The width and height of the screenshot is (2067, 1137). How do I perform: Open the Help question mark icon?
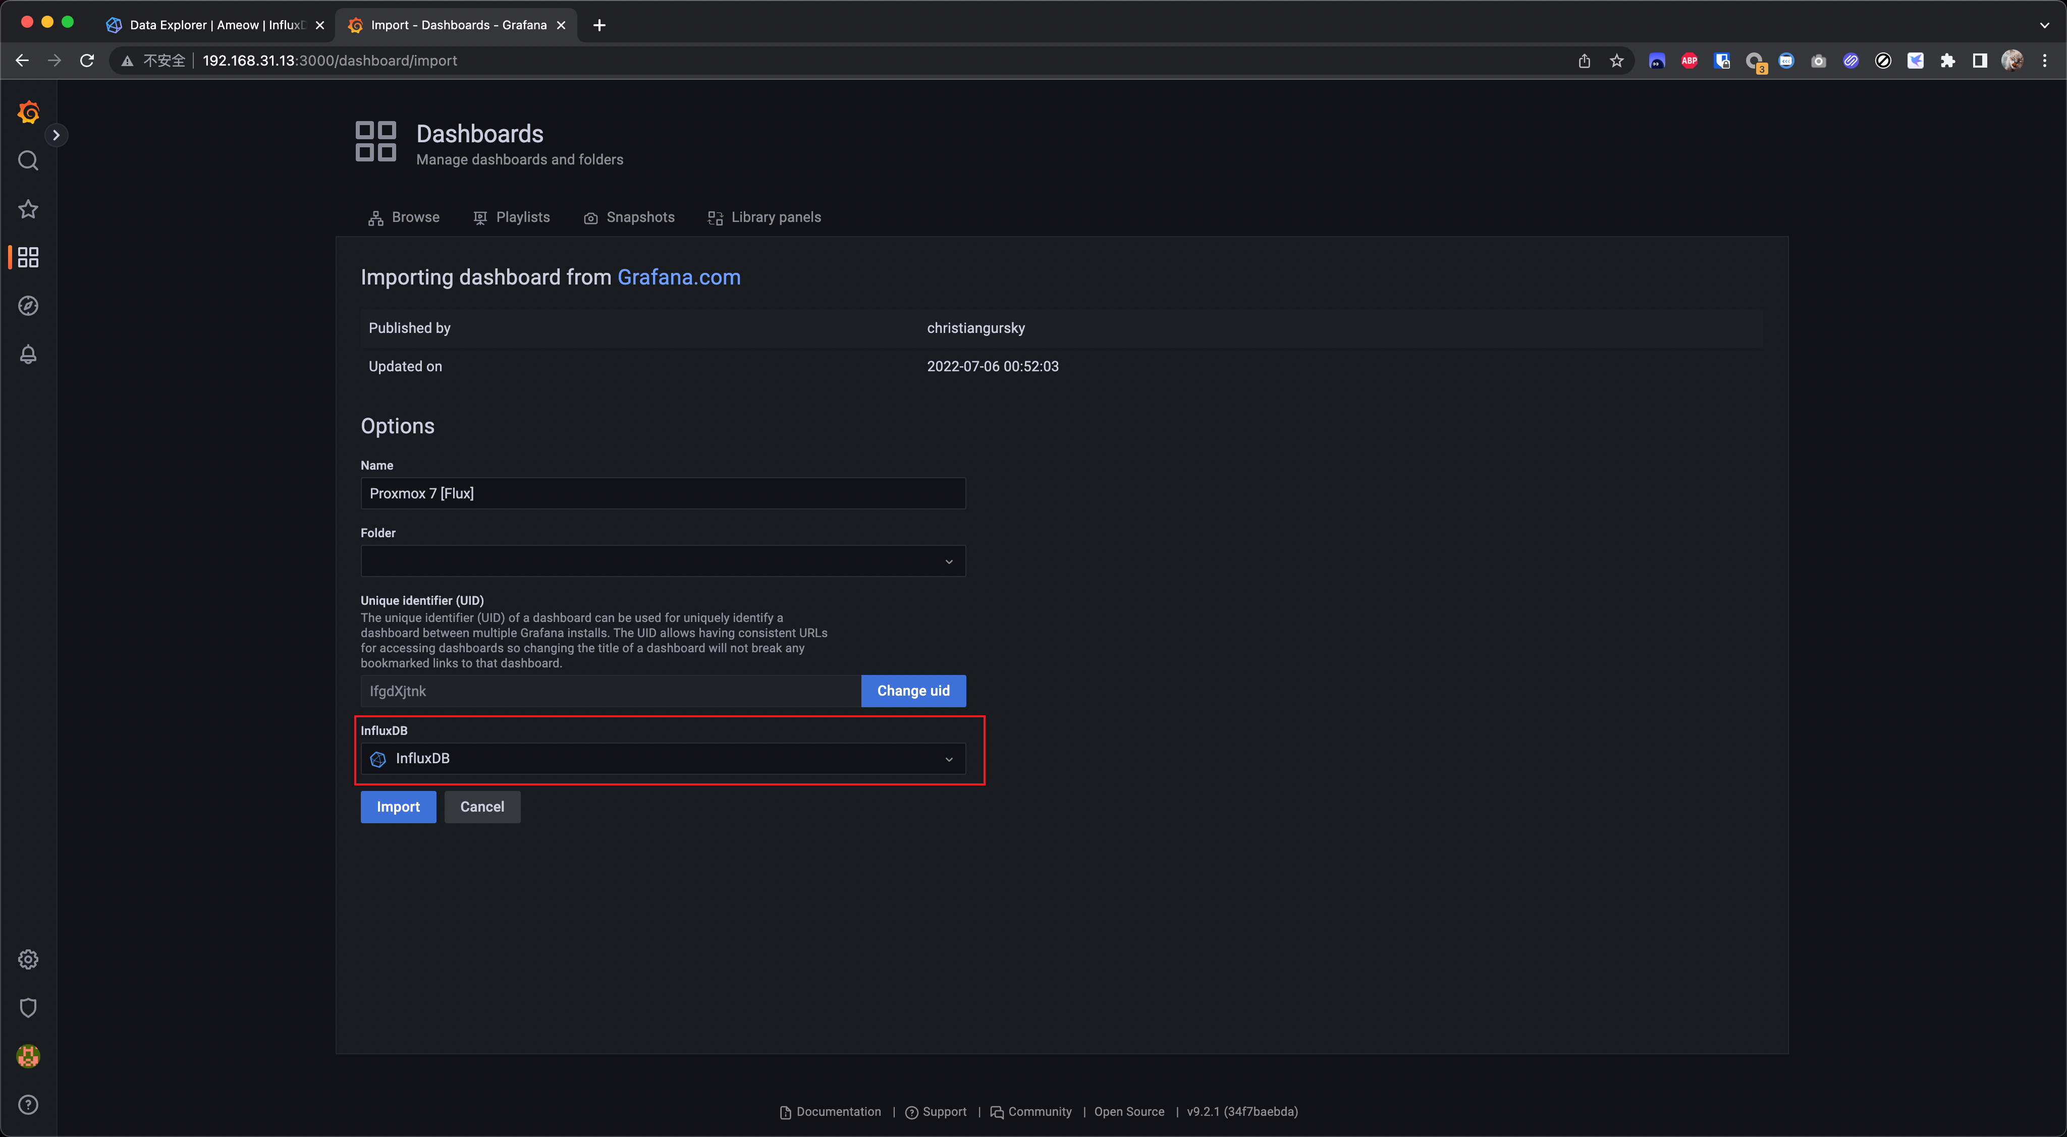28,1104
